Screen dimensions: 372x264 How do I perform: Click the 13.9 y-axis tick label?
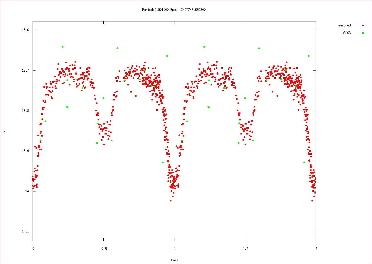(26, 151)
